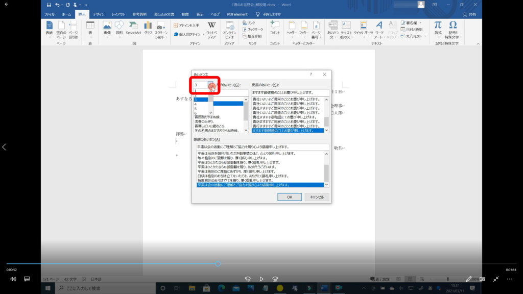The width and height of the screenshot is (523, 294).
Task: Open the 数式 (equation) pi icon
Action: [x=438, y=28]
